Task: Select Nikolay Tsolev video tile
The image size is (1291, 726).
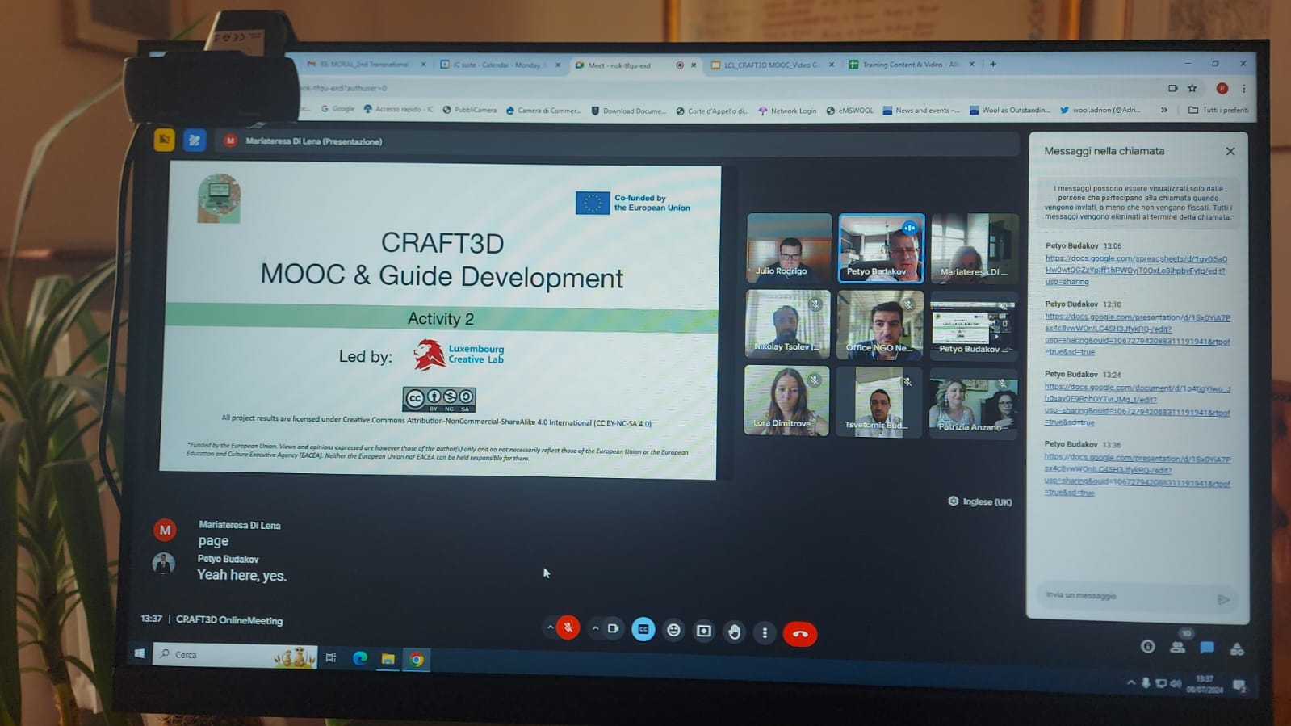Action: tap(787, 324)
